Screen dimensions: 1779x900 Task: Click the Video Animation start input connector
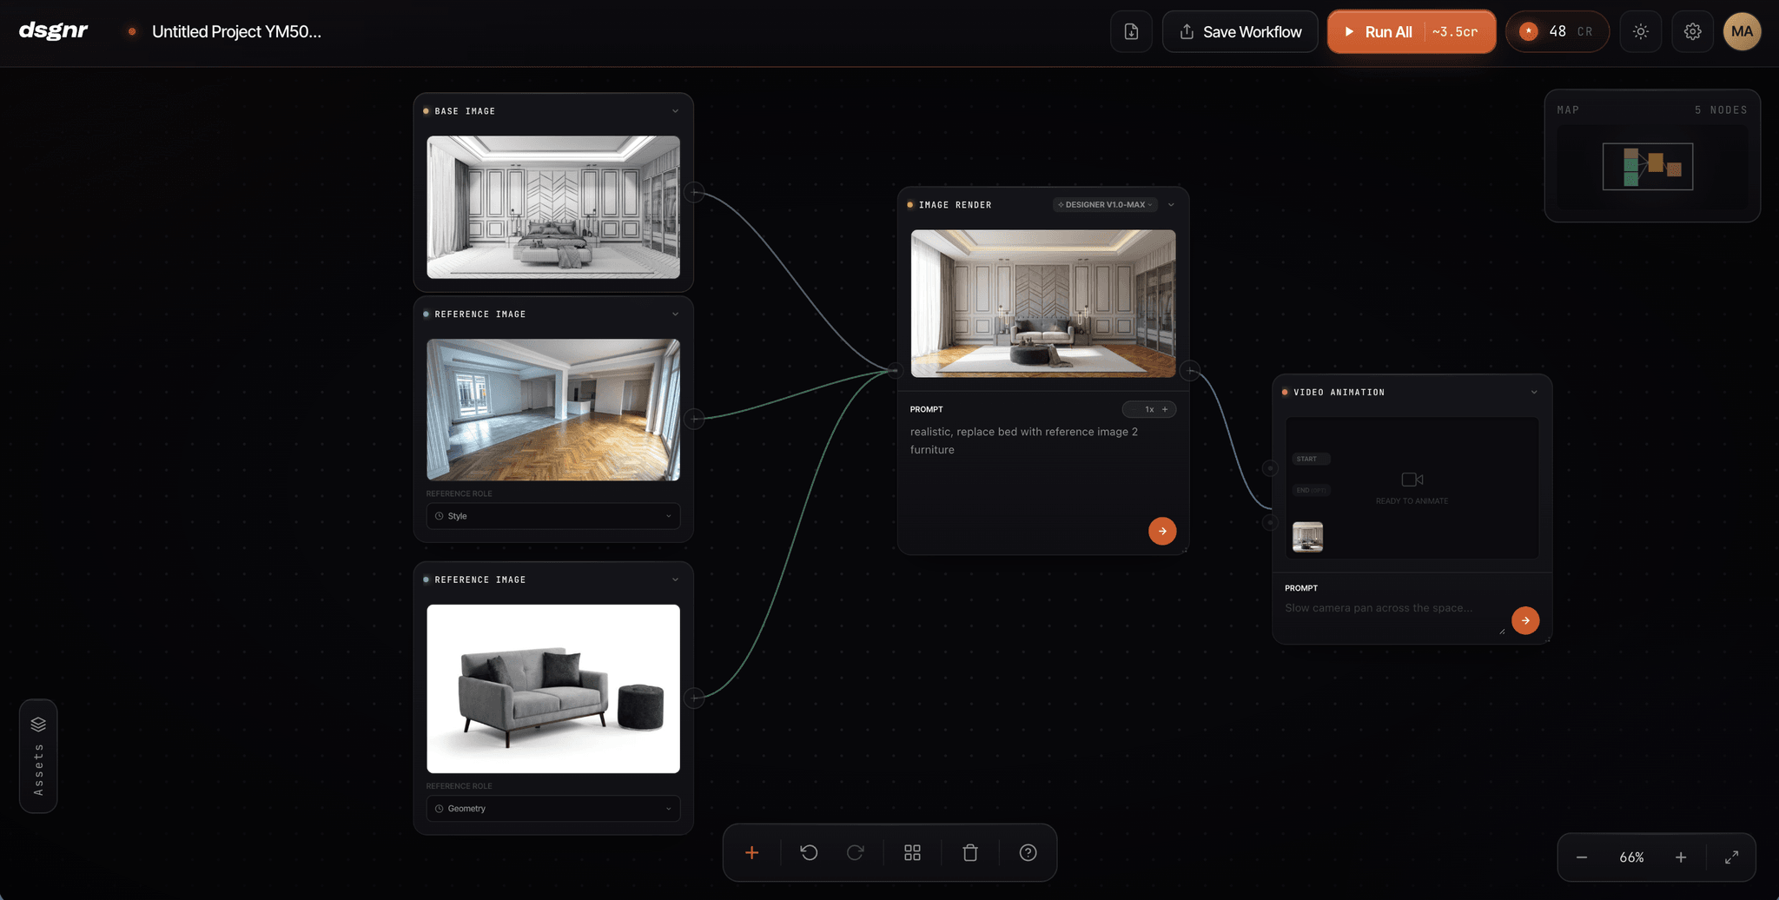coord(1270,468)
